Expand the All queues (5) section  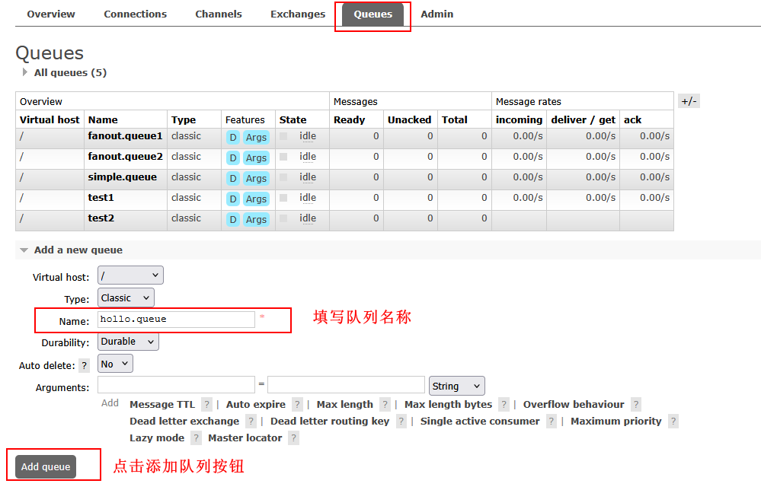click(69, 73)
